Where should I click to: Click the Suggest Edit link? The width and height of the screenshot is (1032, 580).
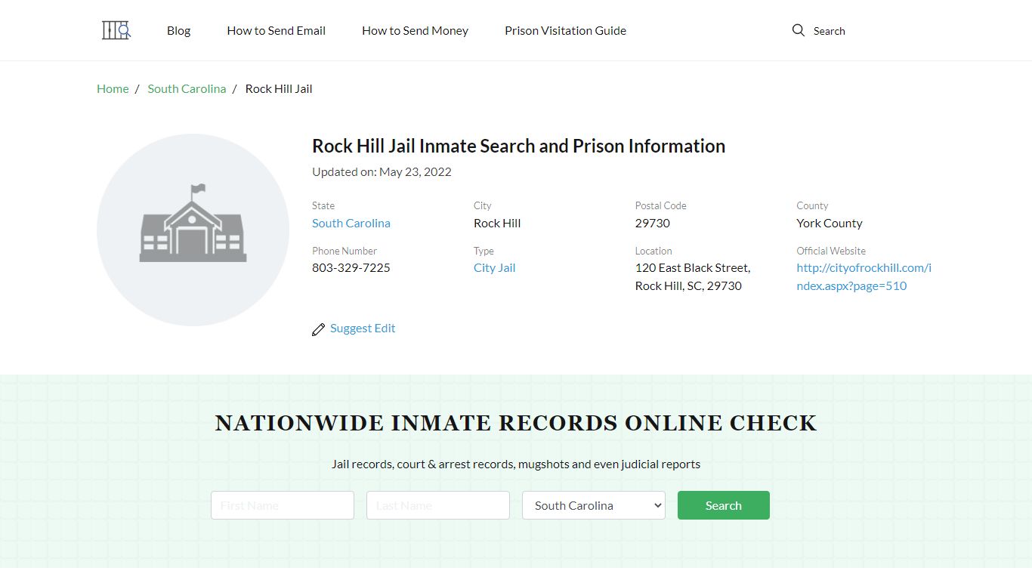click(363, 328)
